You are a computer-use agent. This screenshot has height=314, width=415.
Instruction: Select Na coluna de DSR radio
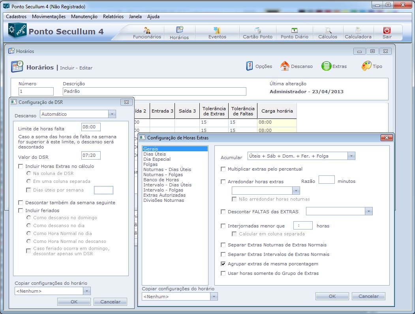(28, 173)
